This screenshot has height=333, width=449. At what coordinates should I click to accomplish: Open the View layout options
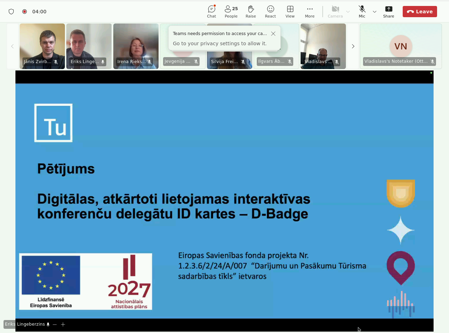[x=290, y=12]
